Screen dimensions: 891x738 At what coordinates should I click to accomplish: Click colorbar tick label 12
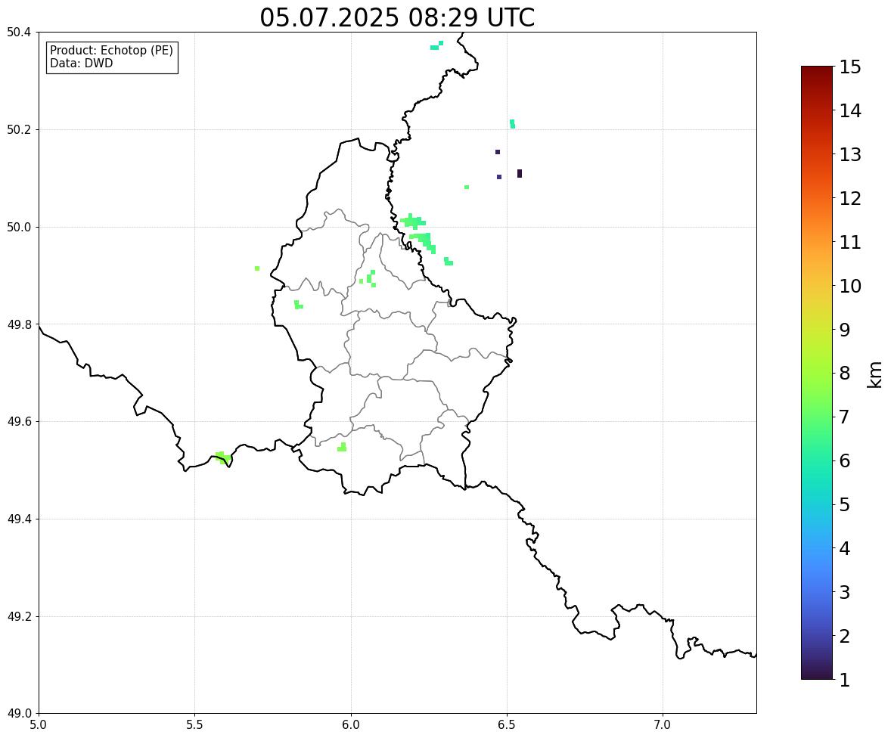pos(850,198)
